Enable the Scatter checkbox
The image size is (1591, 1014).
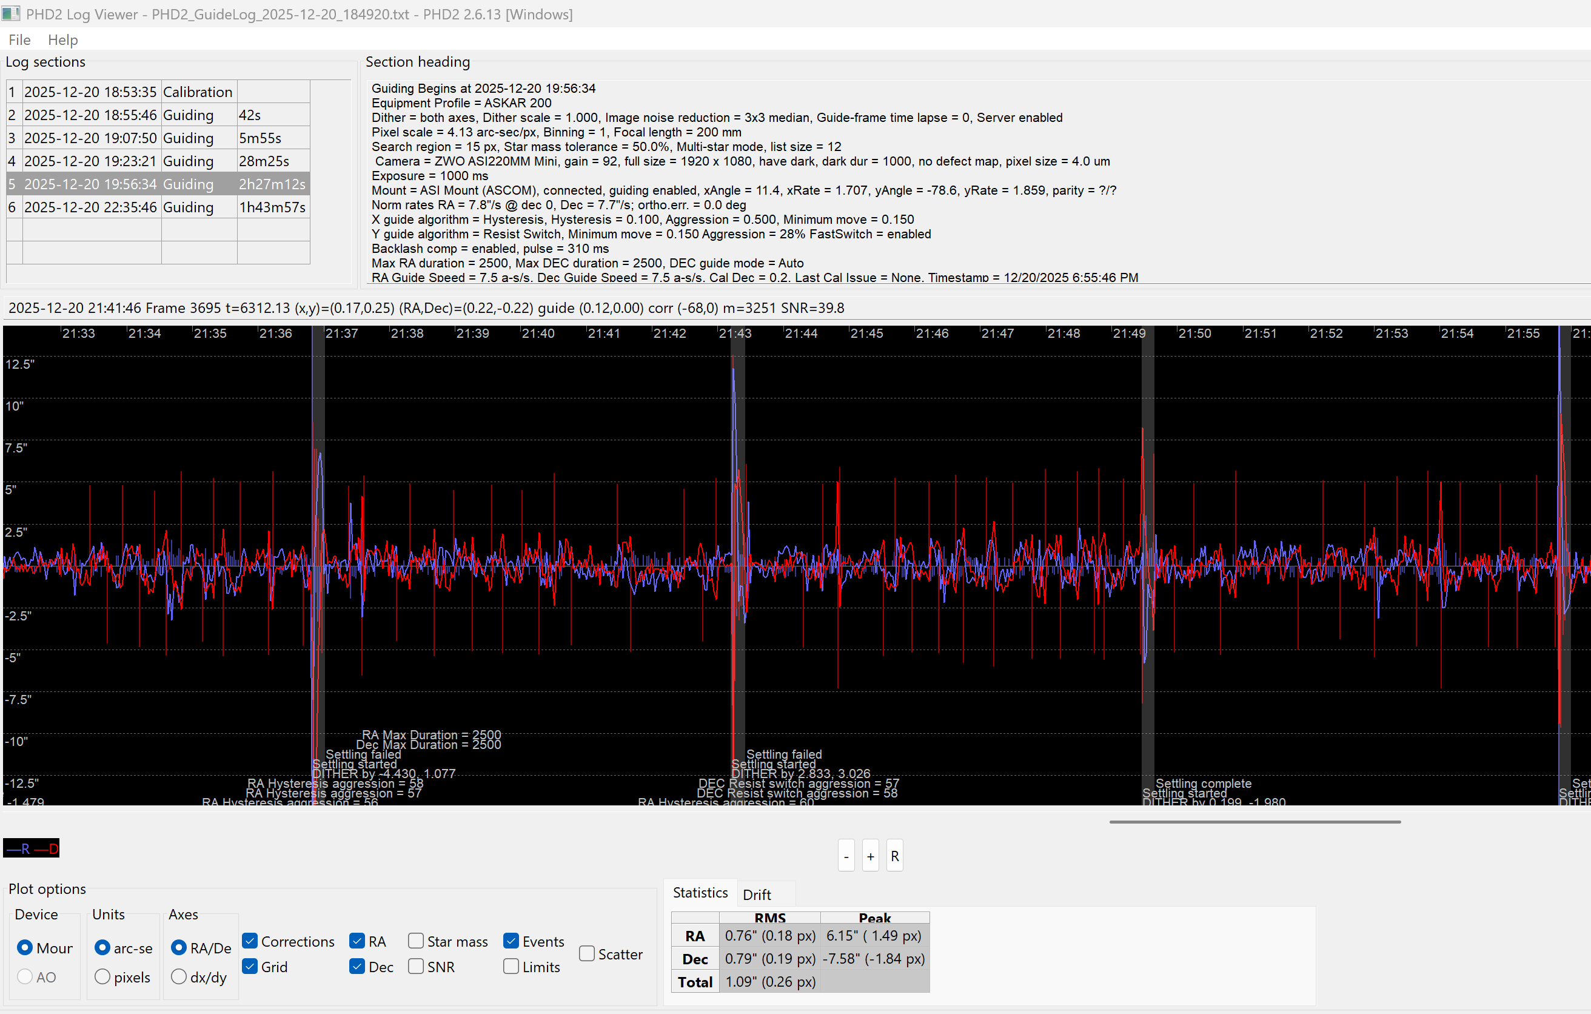587,953
